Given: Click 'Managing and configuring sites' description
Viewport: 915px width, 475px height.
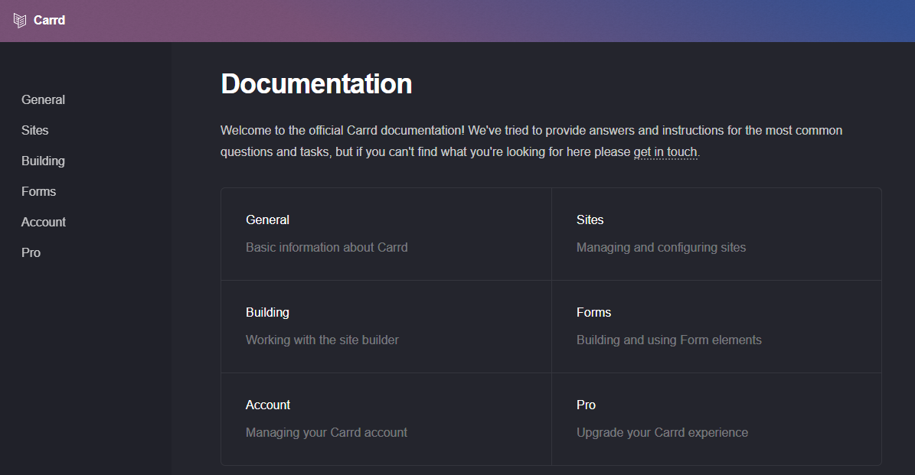Looking at the screenshot, I should [x=661, y=247].
